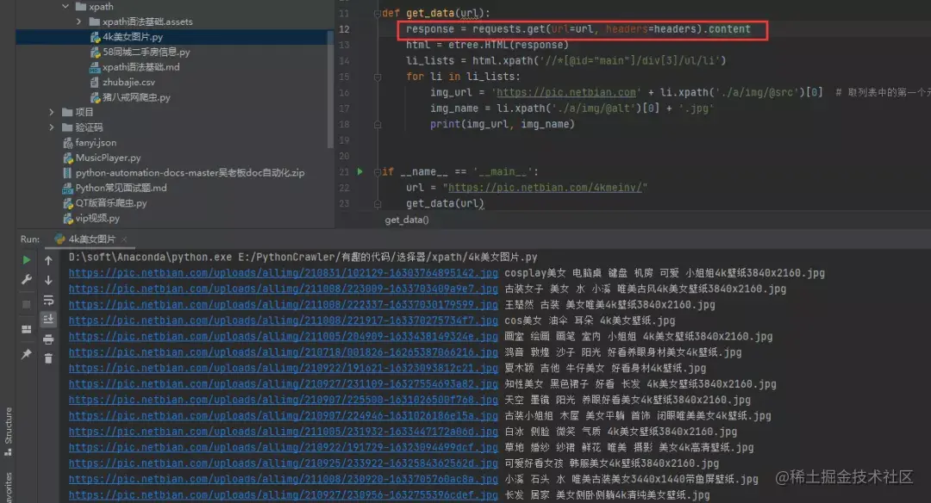Click the Python常见面试题.md file icon
Screen dimensions: 931x503
[68, 188]
